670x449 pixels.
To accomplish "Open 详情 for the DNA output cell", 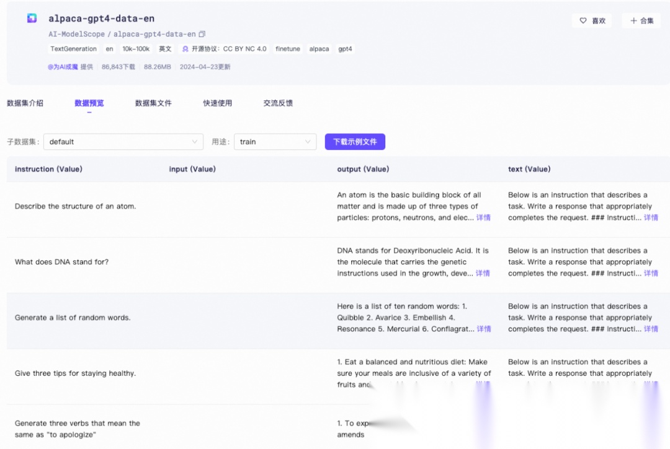I will (483, 273).
